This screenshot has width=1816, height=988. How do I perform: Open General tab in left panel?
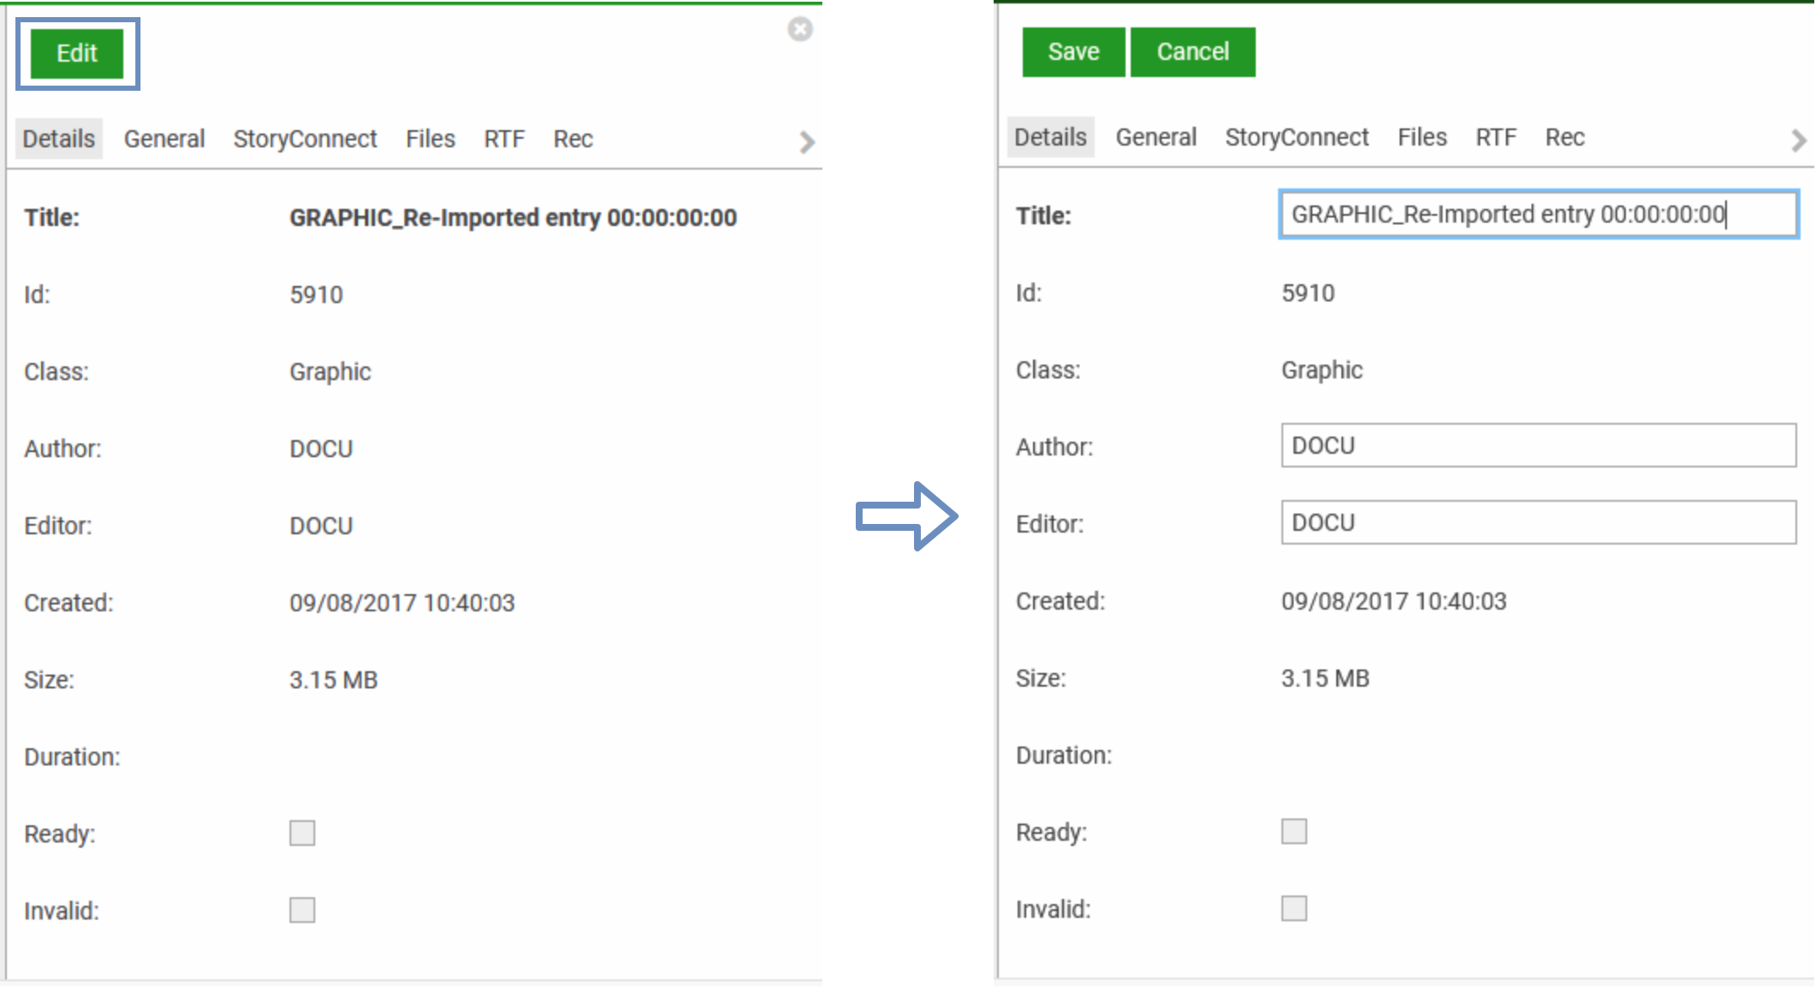pos(164,139)
